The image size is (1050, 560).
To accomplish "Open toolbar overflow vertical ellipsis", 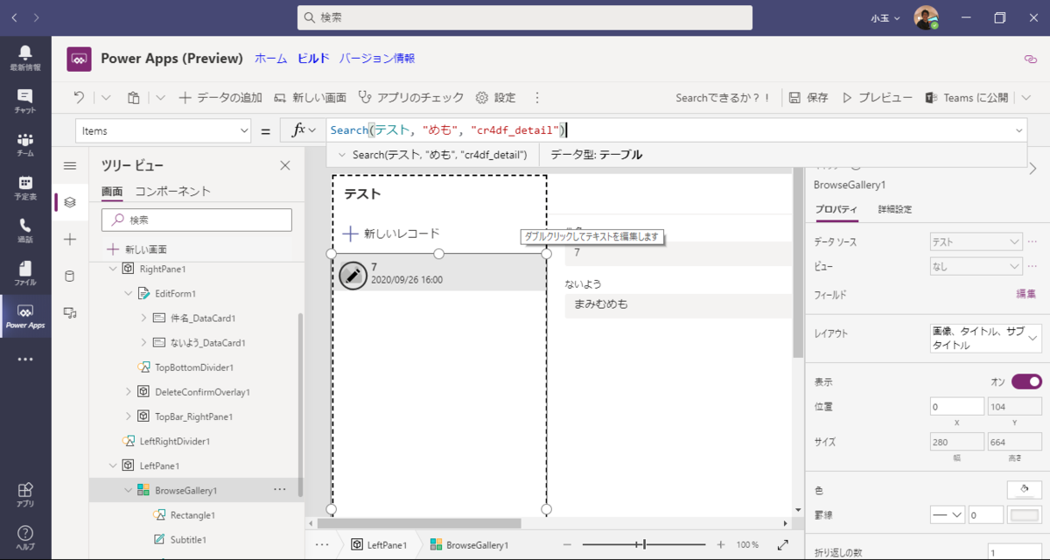I will 537,97.
